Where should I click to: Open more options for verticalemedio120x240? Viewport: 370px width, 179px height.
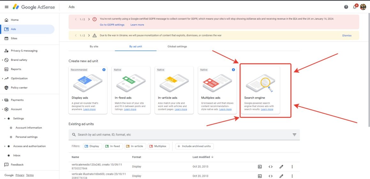click(292, 167)
